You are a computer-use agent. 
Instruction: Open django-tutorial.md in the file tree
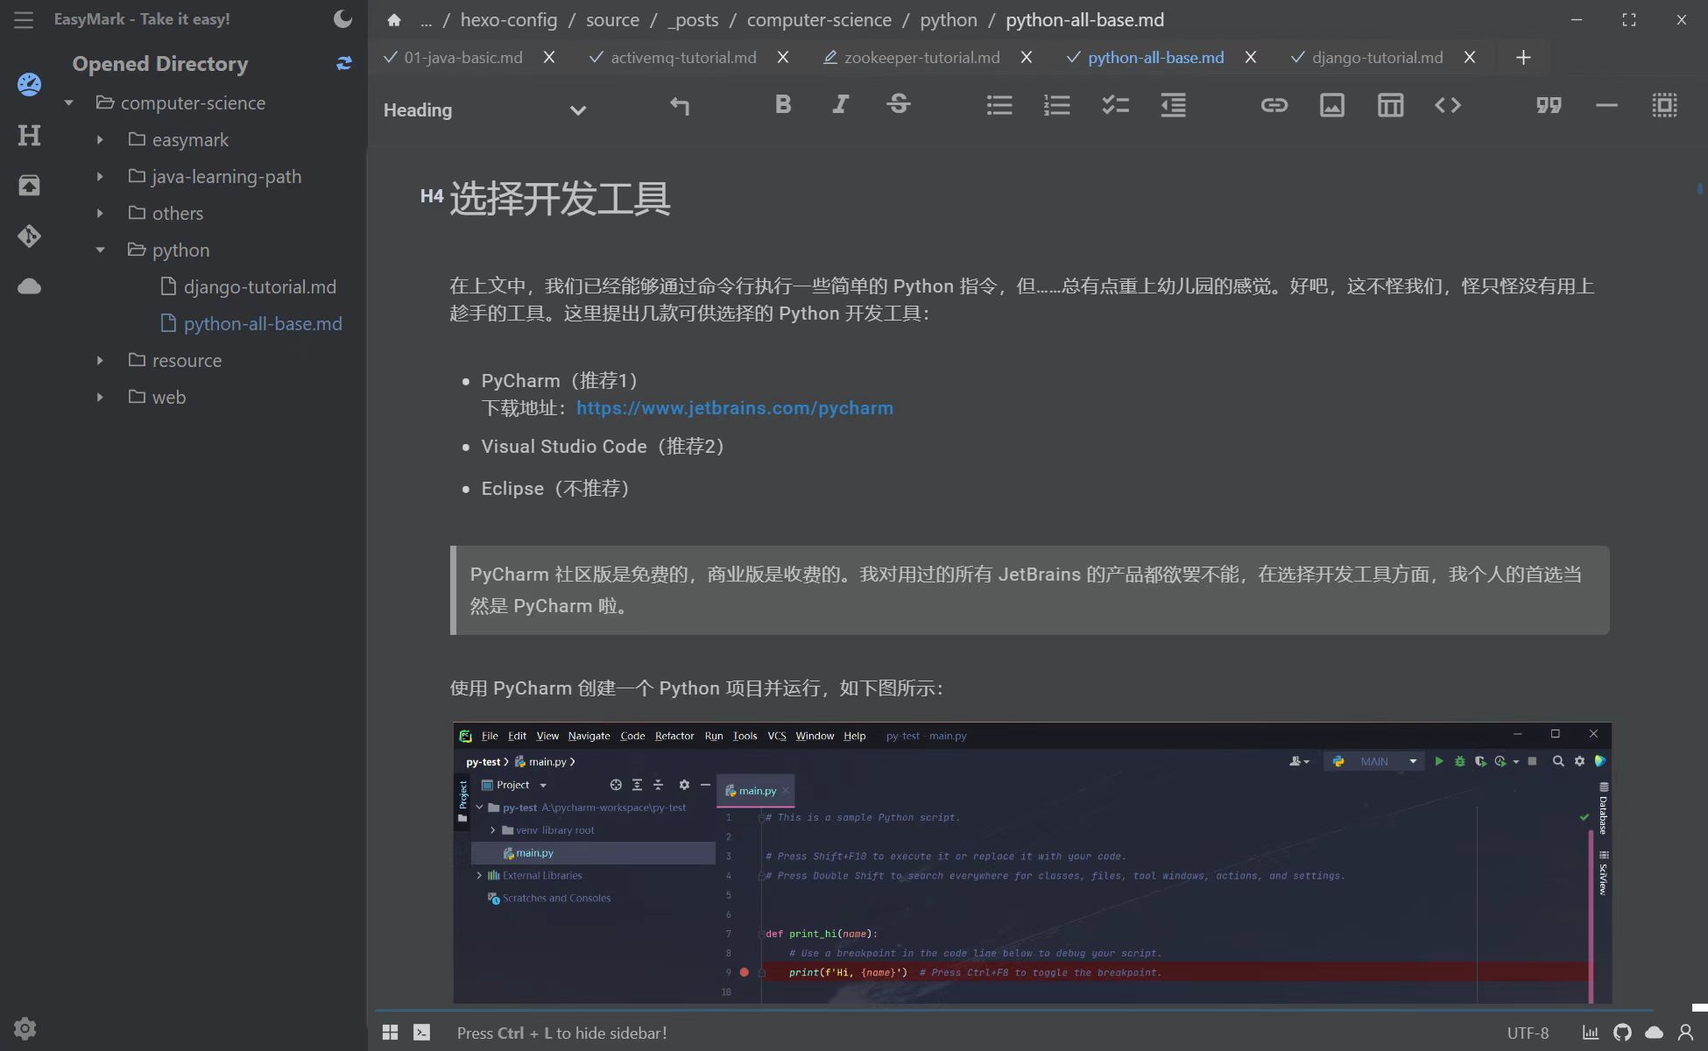click(x=249, y=286)
